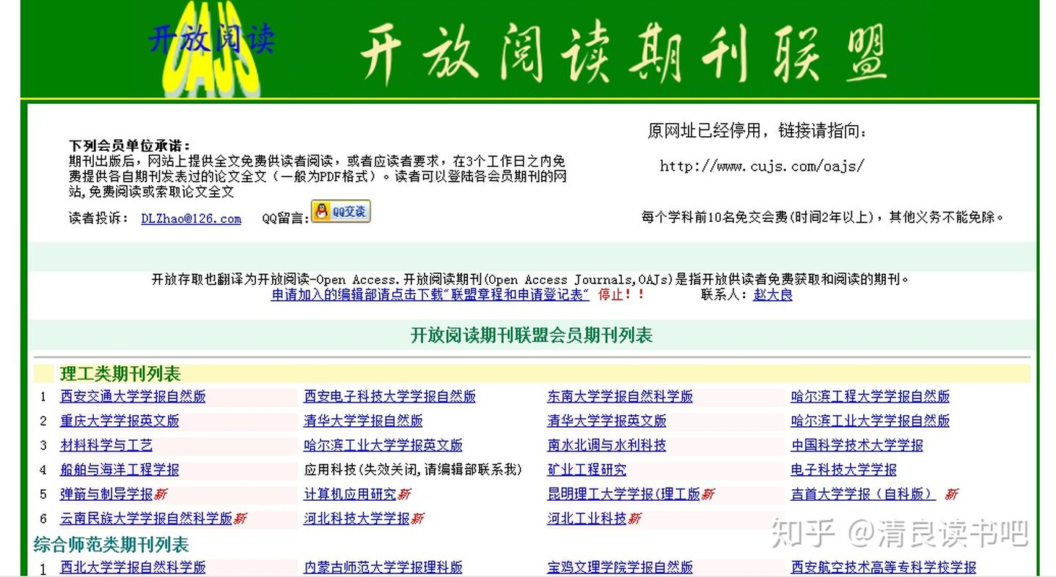
Task: Click the 理工类期刊列表 section heading
Action: click(x=120, y=374)
